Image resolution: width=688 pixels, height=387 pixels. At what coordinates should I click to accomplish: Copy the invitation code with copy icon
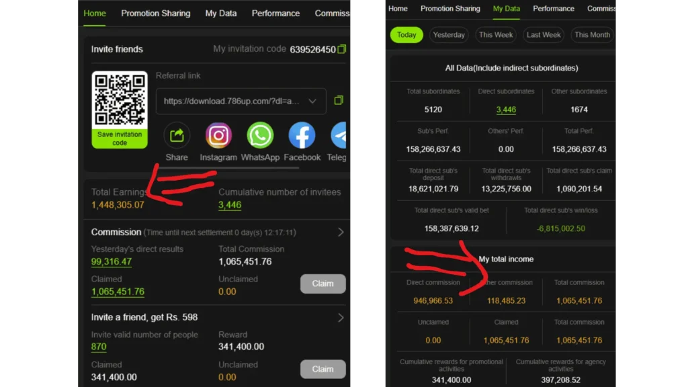coord(342,49)
